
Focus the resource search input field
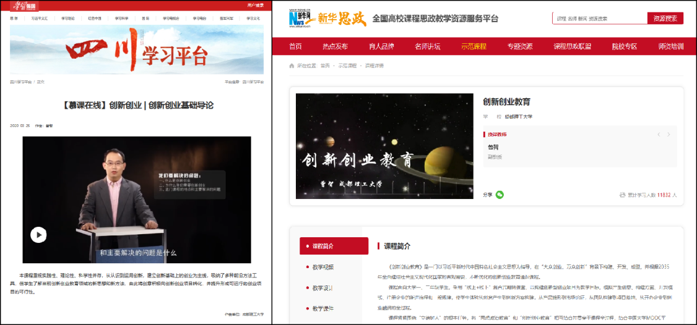(x=600, y=18)
